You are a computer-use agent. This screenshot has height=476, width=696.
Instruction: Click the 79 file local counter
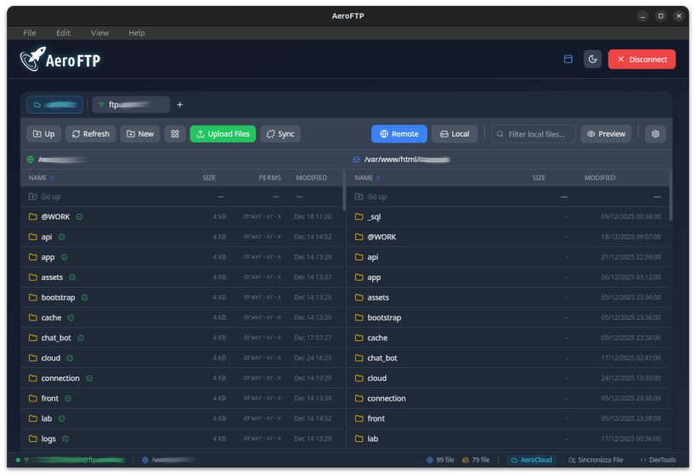coord(476,460)
